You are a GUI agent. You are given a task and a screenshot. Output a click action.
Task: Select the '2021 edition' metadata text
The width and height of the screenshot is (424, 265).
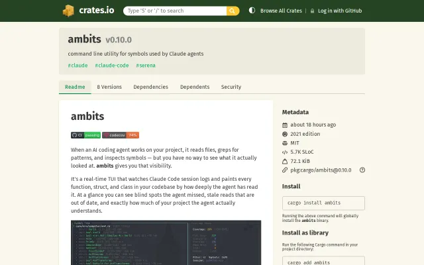[x=305, y=134]
